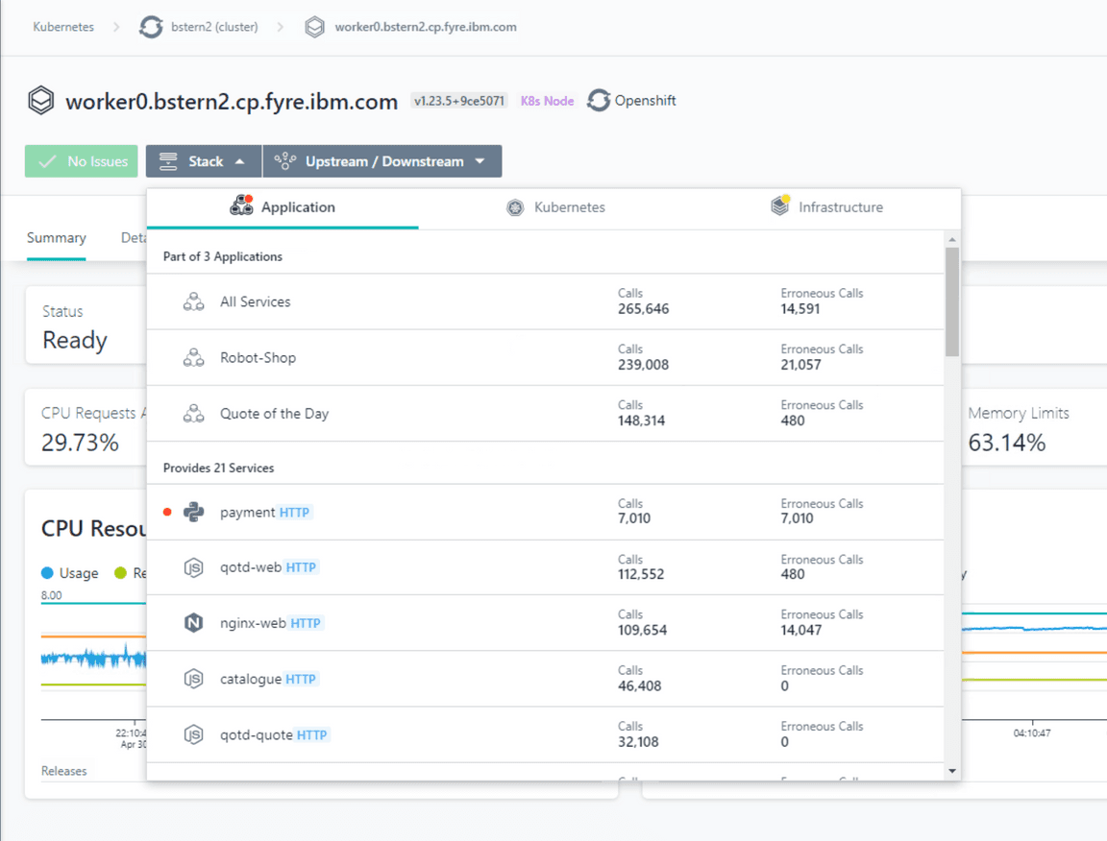Screen dimensions: 1107x841
Task: Open the Quote of the Day application
Action: pos(274,414)
